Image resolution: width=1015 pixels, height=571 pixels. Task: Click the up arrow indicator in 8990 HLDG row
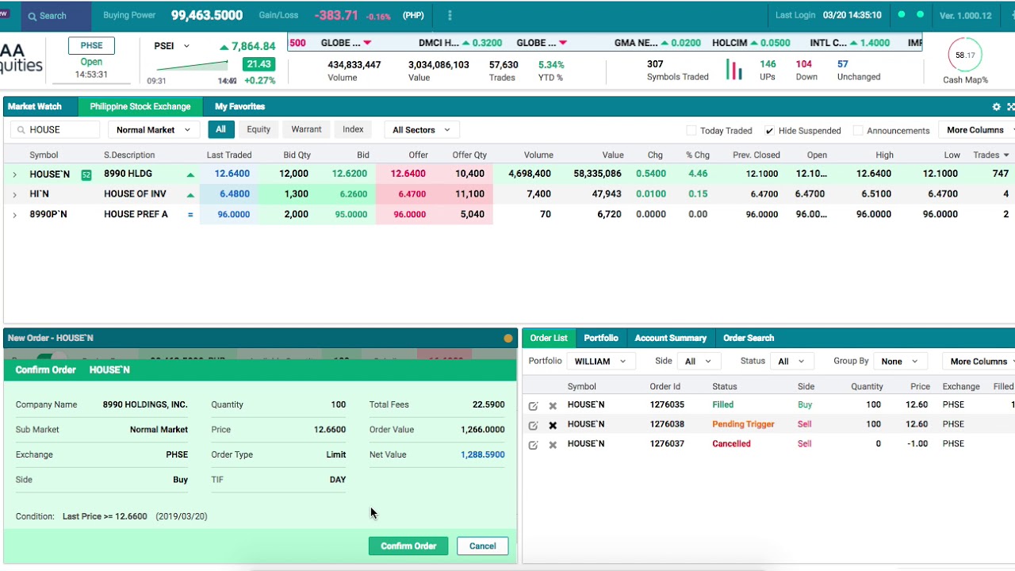pos(190,174)
